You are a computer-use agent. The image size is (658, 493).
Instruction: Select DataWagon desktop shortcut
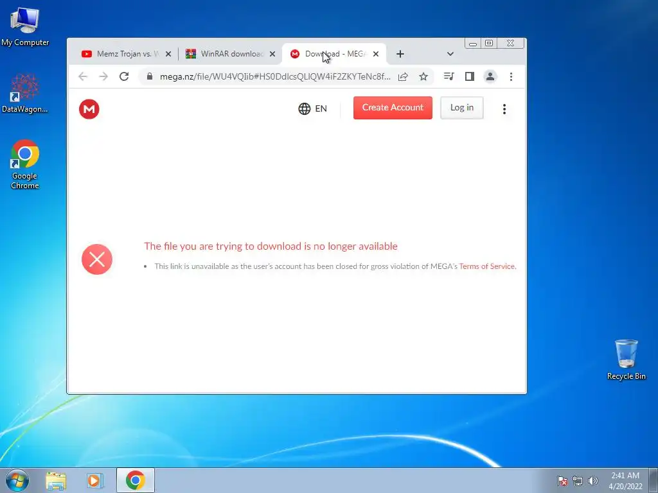tap(25, 93)
